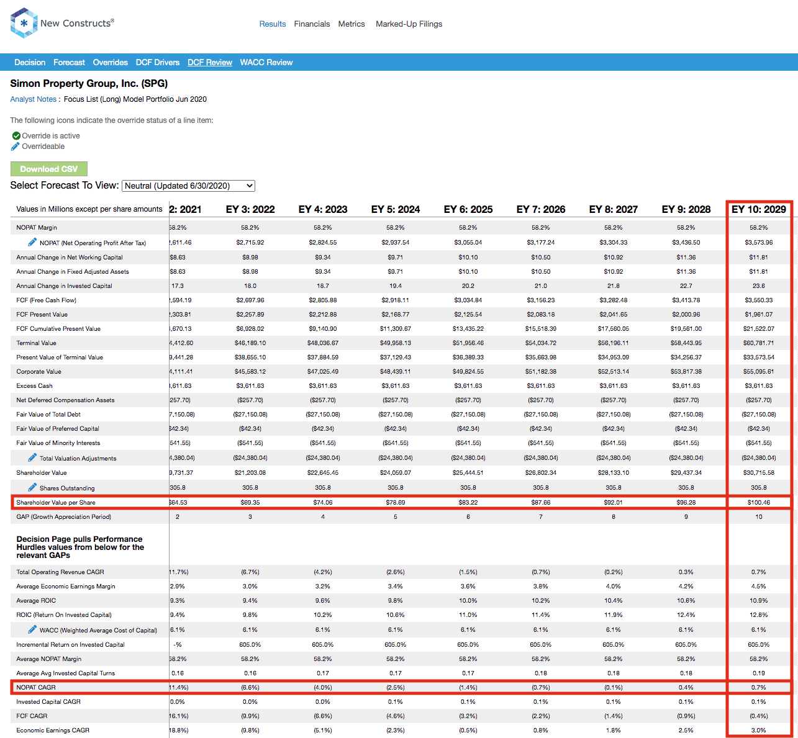Click the Present Value of Terminal Value label
Screen dimensions: 798x738
[60, 358]
